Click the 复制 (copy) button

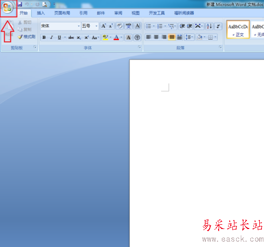tap(25, 30)
